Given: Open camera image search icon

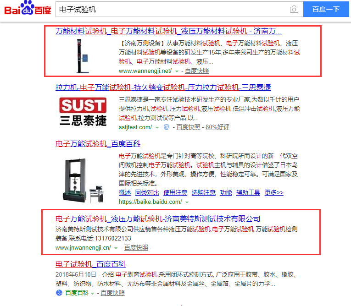Looking at the screenshot, I should tap(294, 9).
